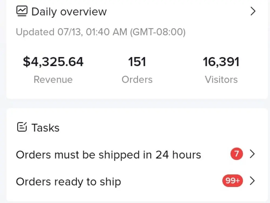Expand Daily overview with its chevron arrow
Viewport: 270px width, 203px height.
tap(253, 12)
